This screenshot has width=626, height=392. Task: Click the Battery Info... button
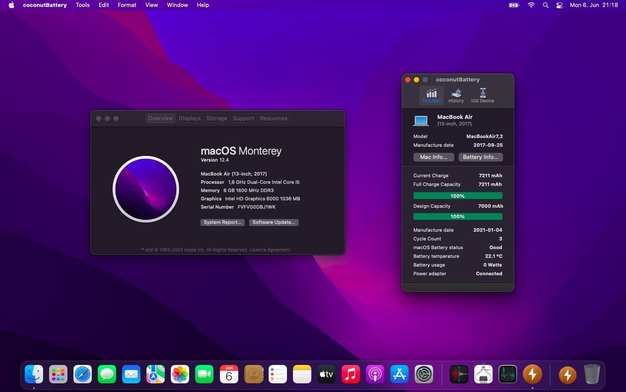pyautogui.click(x=481, y=157)
